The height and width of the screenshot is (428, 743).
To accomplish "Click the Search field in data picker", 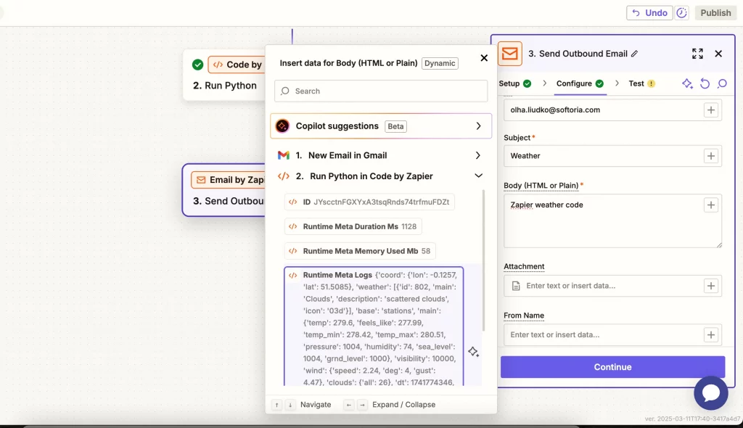I will (380, 91).
